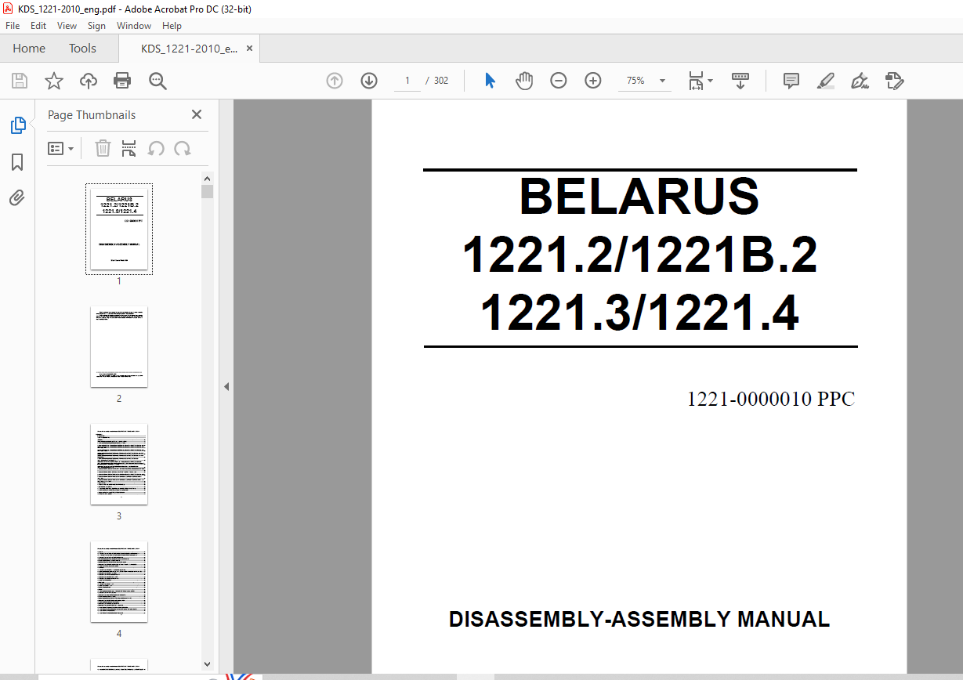This screenshot has height=680, width=963.
Task: Click the DISASSEMBLY-ASSEMBLY MANUAL heading
Action: click(639, 620)
